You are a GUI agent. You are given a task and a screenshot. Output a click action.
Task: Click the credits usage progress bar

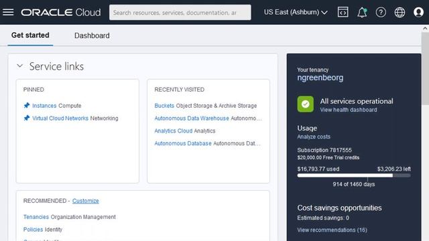pyautogui.click(x=354, y=175)
